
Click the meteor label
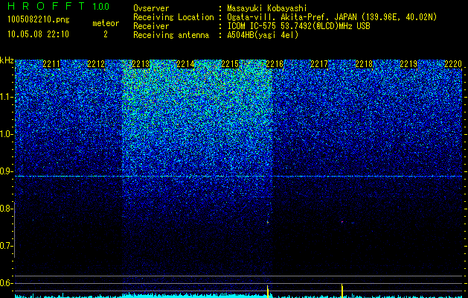[106, 23]
